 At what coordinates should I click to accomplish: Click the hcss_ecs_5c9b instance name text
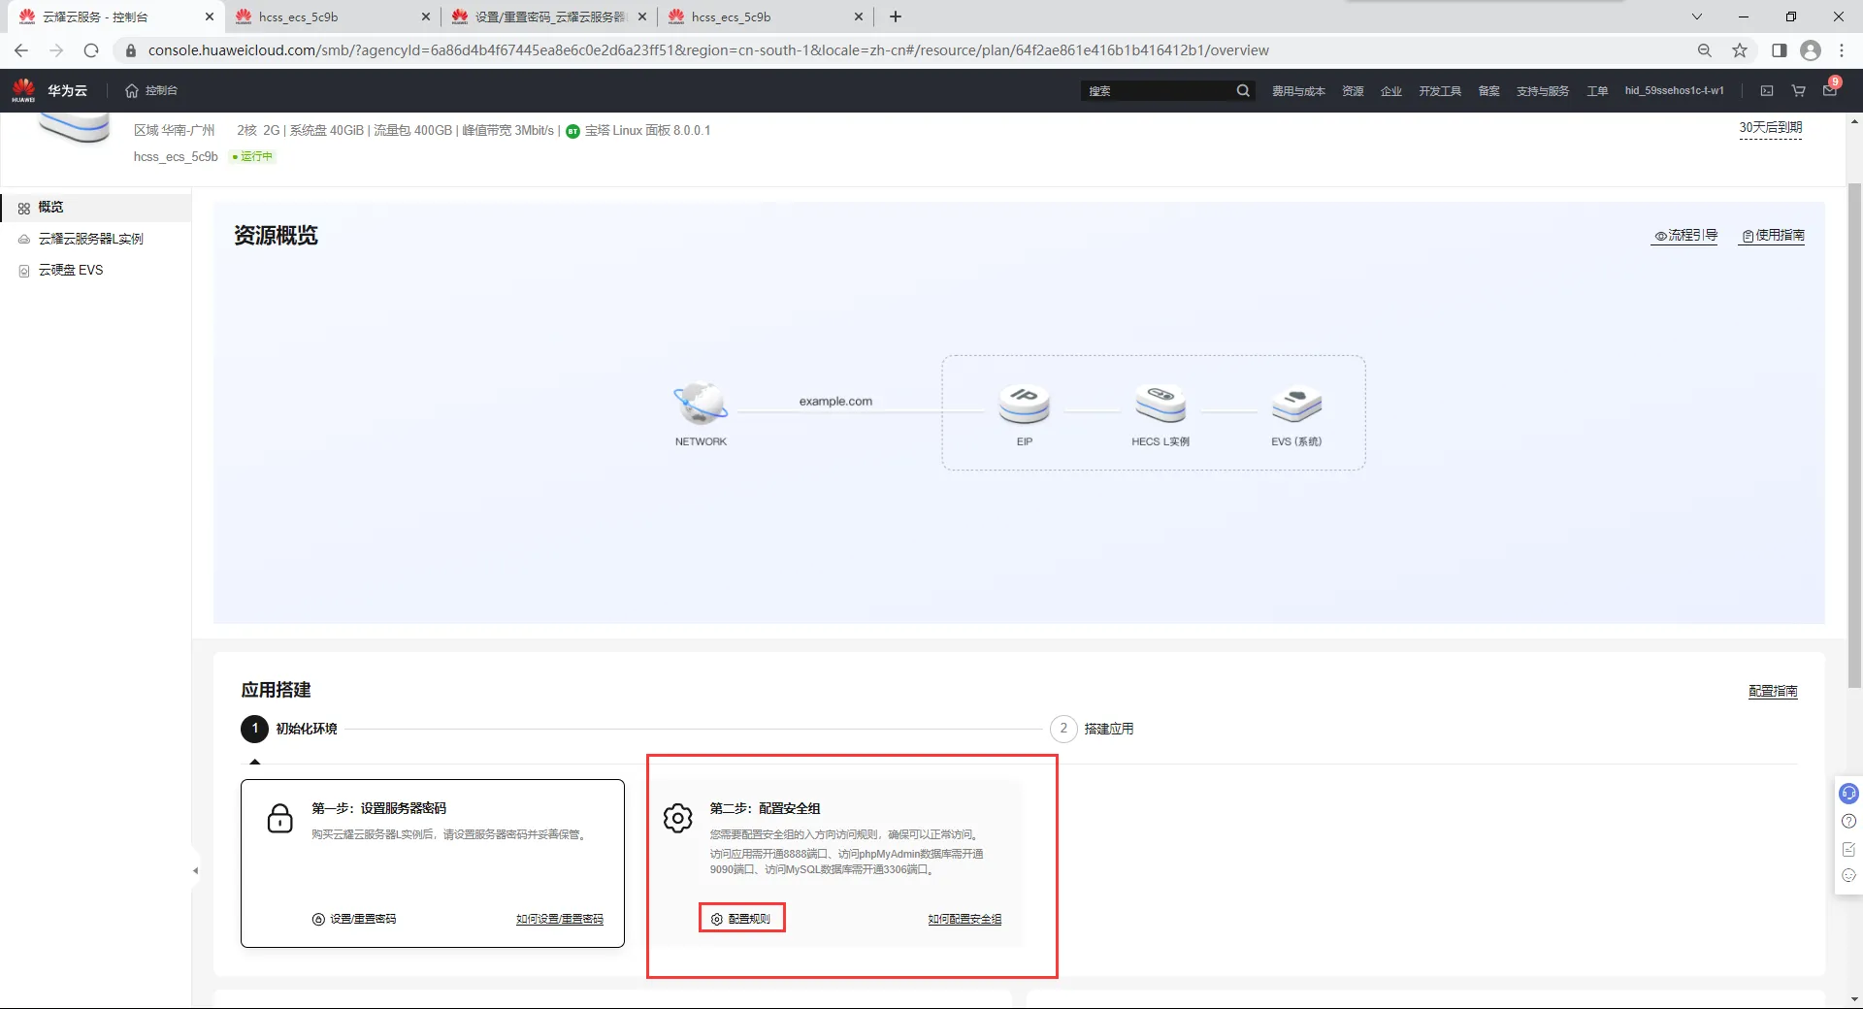click(176, 157)
